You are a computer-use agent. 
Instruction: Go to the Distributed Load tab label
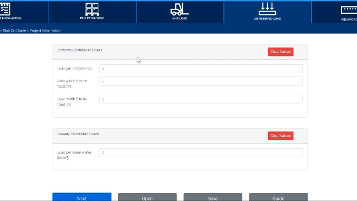(x=267, y=19)
